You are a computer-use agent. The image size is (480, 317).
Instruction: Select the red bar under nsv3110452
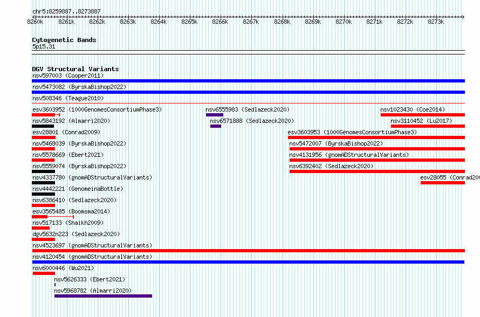428,126
